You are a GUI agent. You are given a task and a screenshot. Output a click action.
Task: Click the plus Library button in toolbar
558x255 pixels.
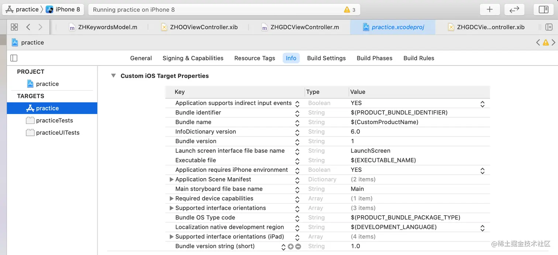(490, 10)
